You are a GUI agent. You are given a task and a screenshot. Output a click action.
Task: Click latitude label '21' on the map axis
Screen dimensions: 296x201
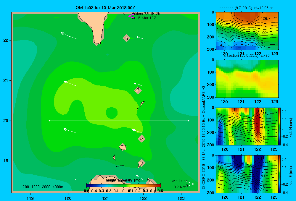(6, 80)
